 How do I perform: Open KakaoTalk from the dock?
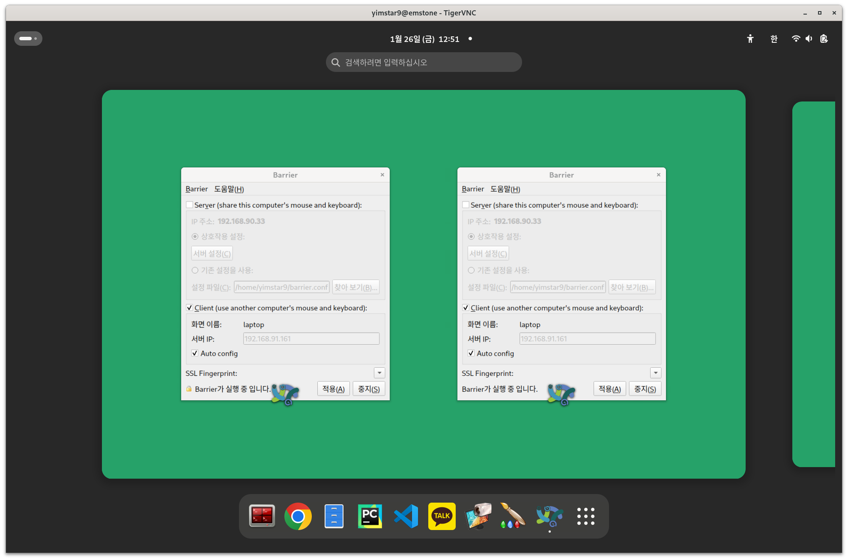[442, 516]
